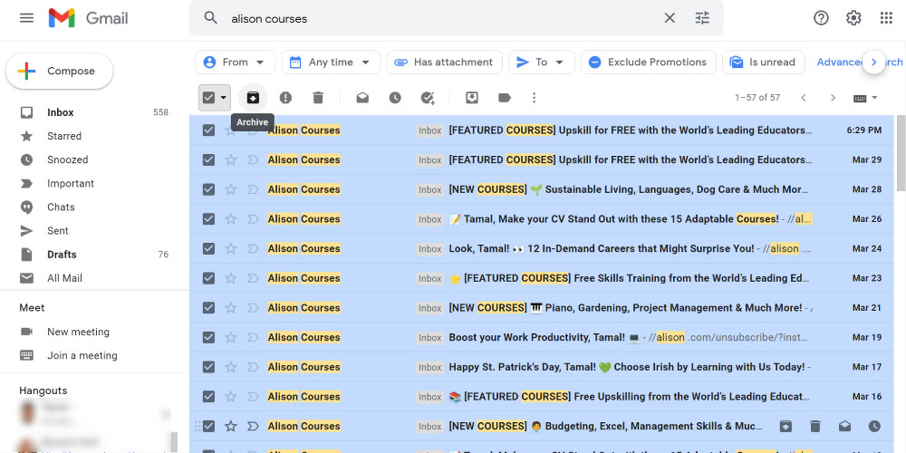Delete the Budgeting, Excel email row
Image resolution: width=906 pixels, height=453 pixels.
[815, 426]
